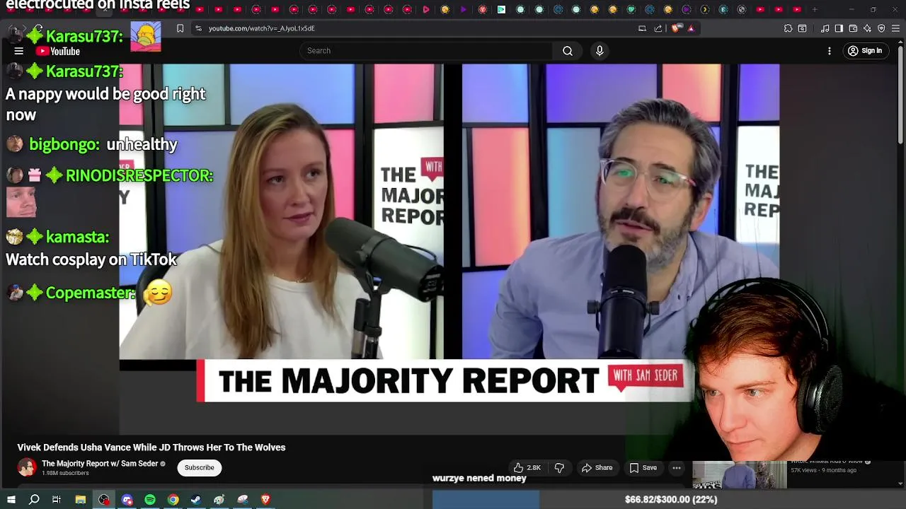Click the video title about Usha Vance
Image resolution: width=906 pixels, height=509 pixels.
[x=151, y=447]
